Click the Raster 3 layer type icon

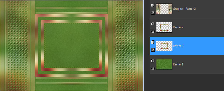[153, 42]
